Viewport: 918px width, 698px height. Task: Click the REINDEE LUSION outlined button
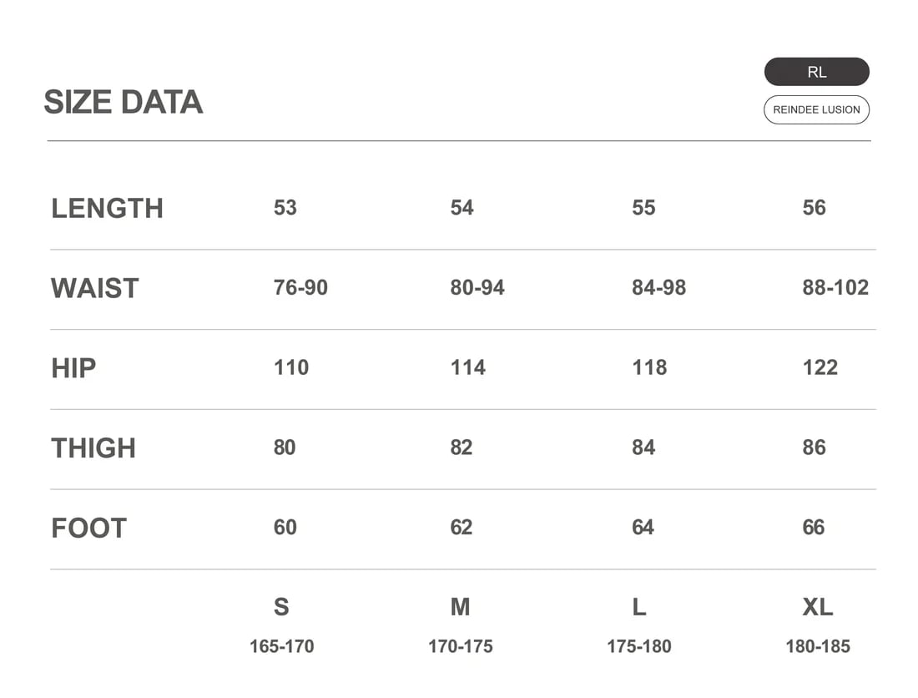816,109
